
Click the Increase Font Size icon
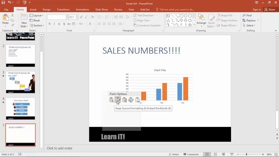[x=82, y=17]
